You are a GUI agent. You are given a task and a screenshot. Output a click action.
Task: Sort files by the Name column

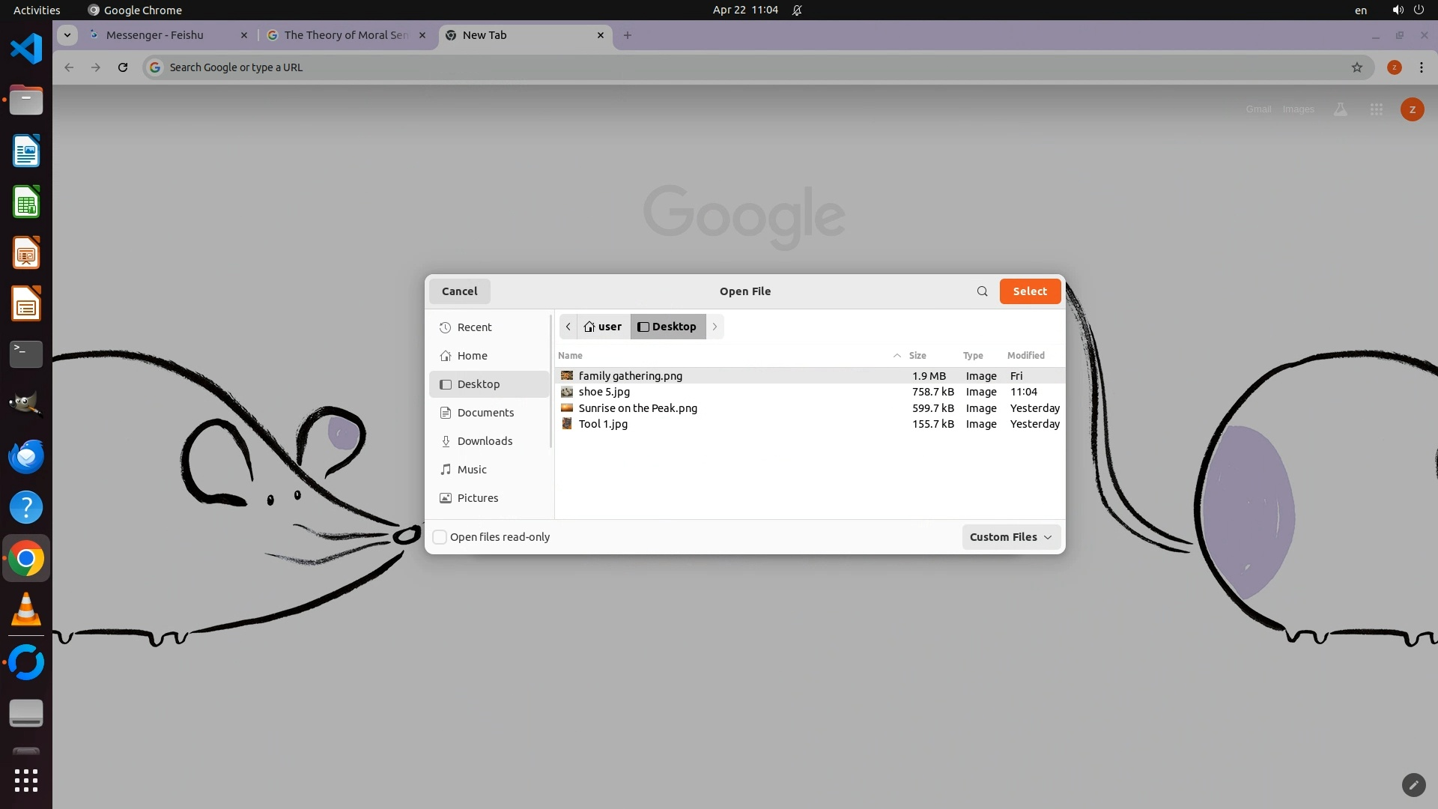[570, 356]
